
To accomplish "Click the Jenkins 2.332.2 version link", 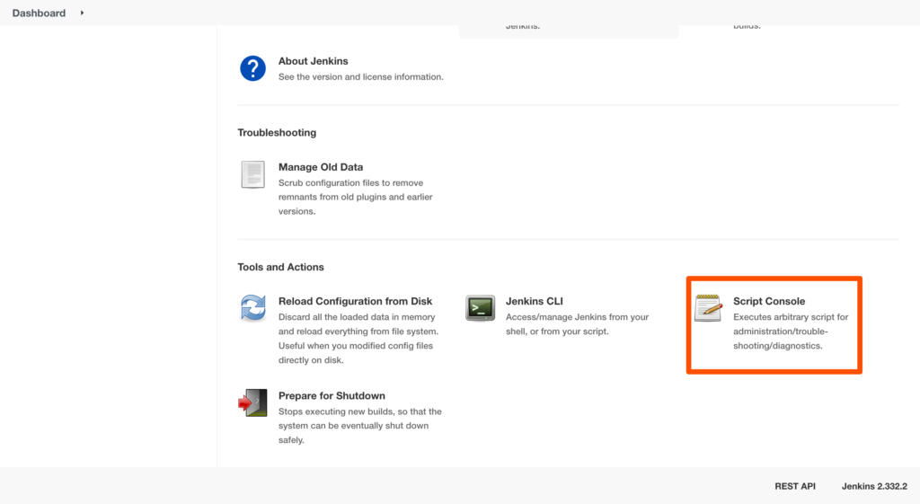I will [x=874, y=486].
